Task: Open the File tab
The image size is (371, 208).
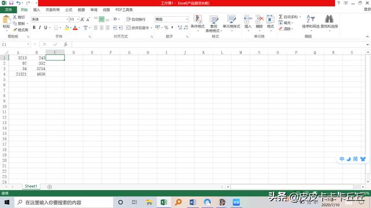Action: coord(9,10)
